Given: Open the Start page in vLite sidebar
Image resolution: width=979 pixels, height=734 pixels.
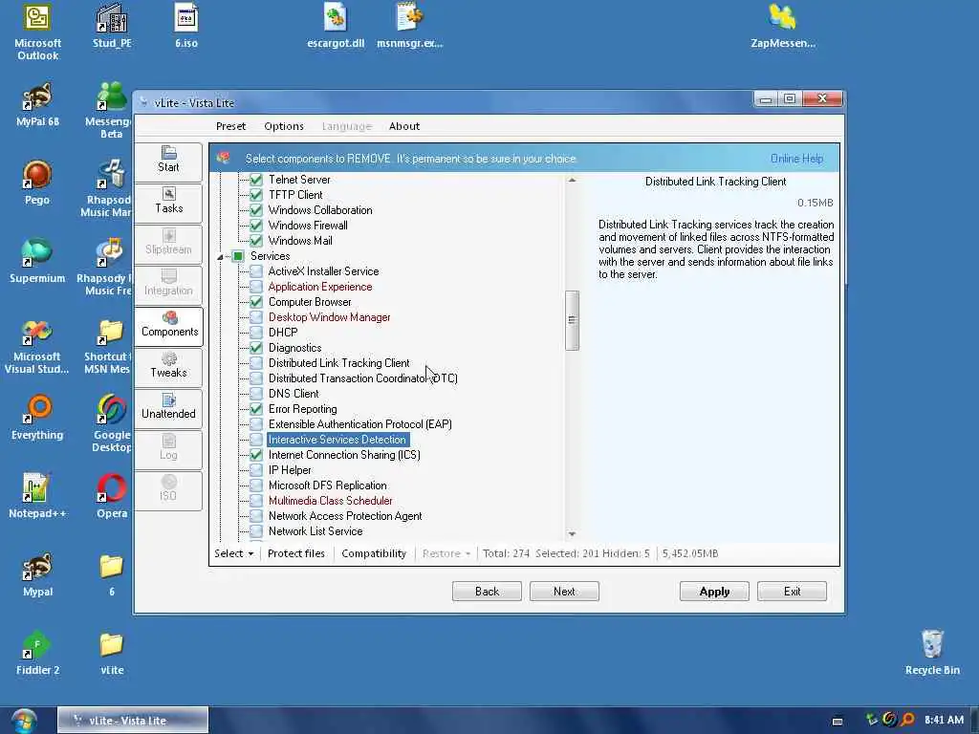Looking at the screenshot, I should click(x=168, y=161).
